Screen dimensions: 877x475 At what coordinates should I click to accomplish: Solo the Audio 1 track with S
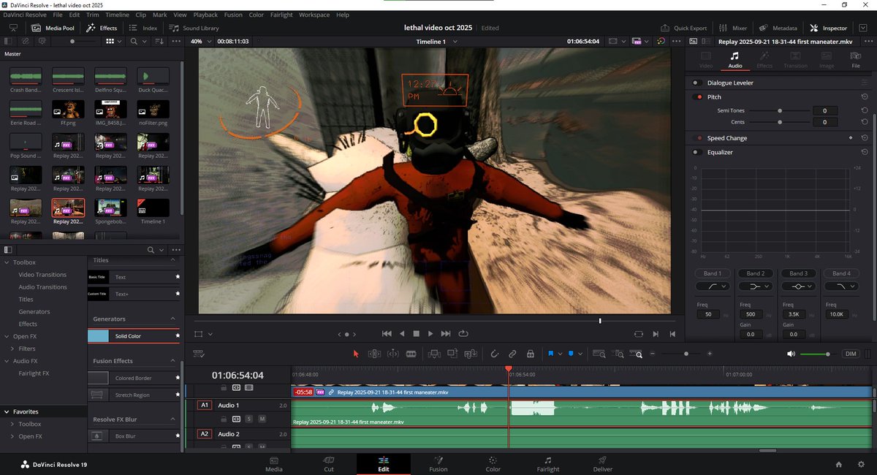click(x=248, y=419)
